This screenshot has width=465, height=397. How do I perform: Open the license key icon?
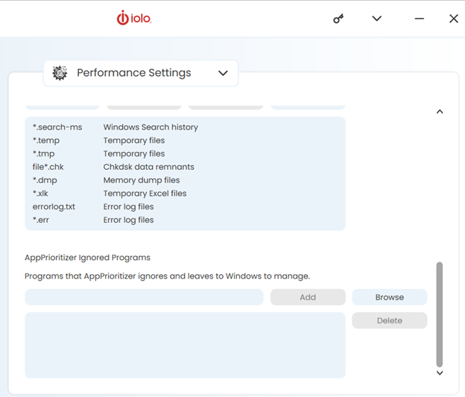point(338,19)
